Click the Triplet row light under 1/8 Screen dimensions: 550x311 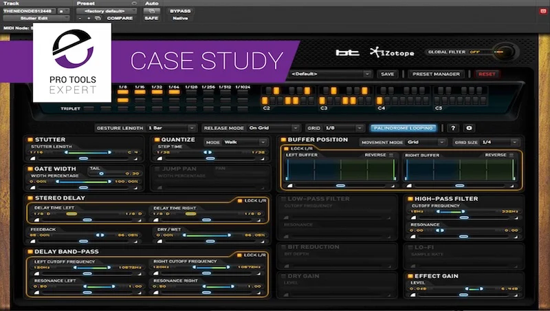click(123, 109)
